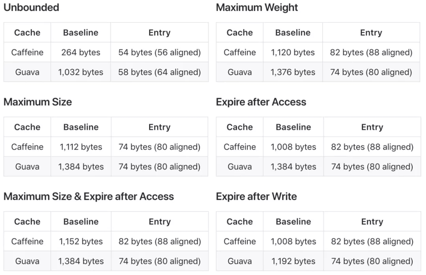Click the 1,192 bytes Guava baseline cell
Screen dimensions: 426x275
tap(293, 261)
